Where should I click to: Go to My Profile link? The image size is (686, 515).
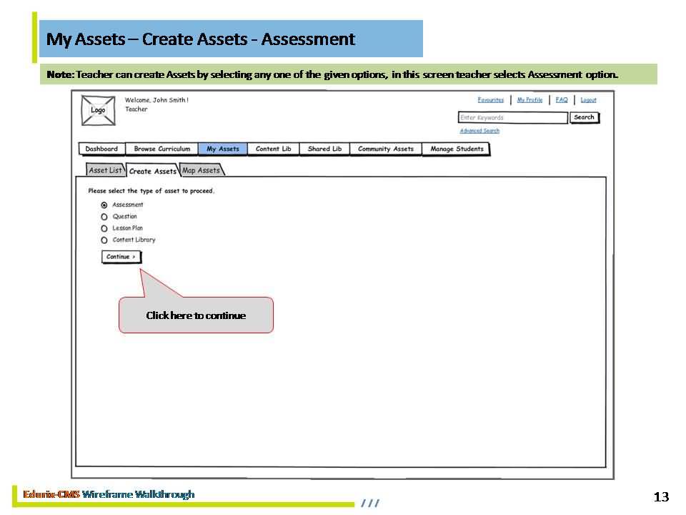point(530,100)
